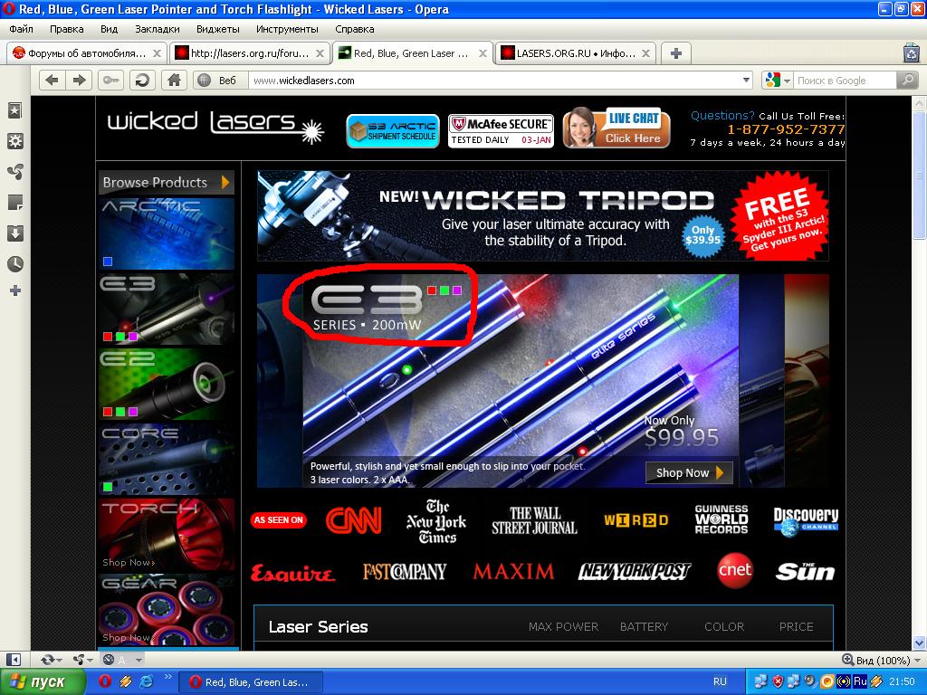Click the password wand key icon
Screen dimensions: 927x695
click(x=110, y=80)
